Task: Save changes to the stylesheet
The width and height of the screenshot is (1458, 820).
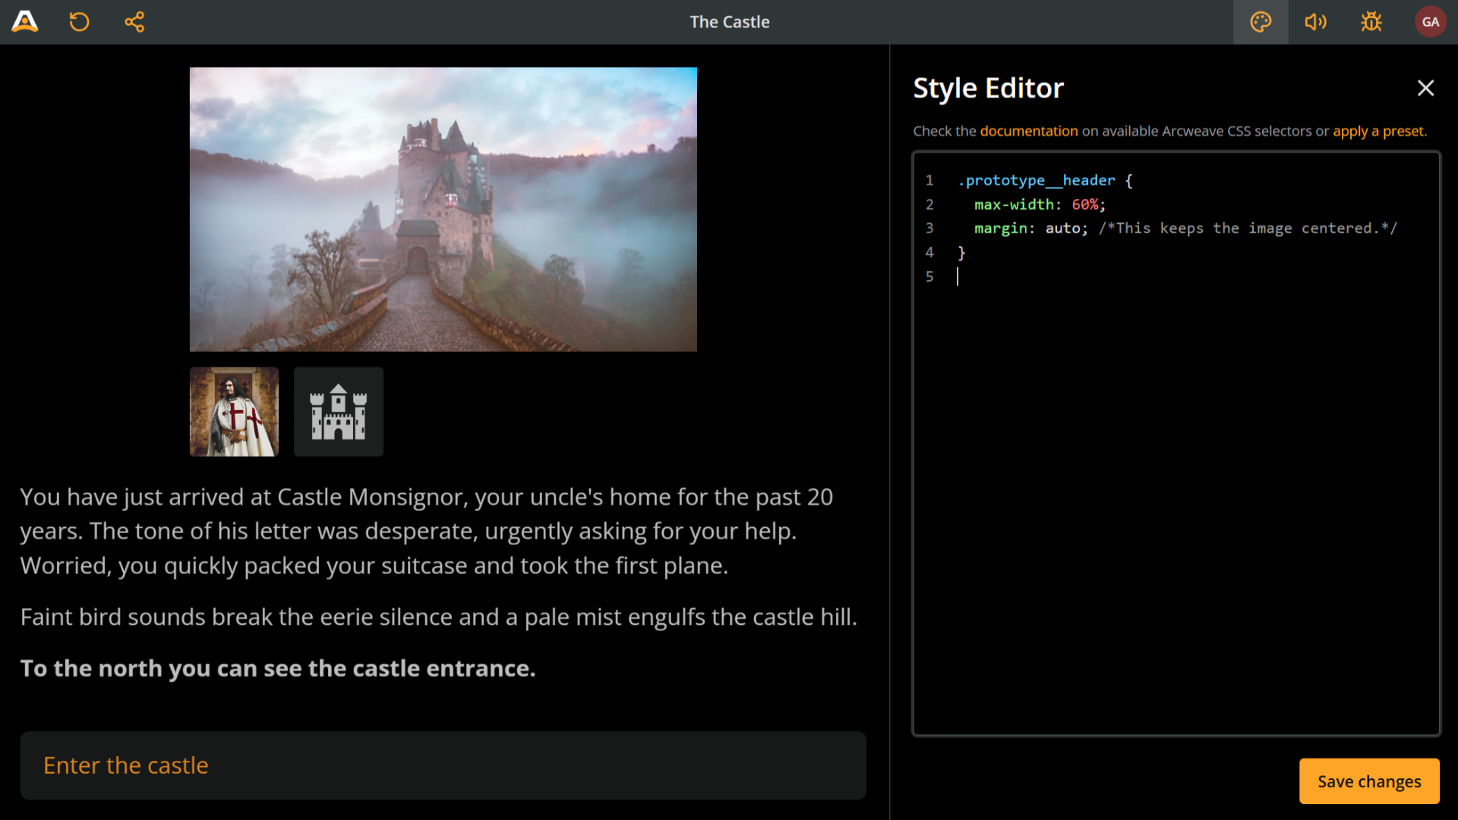Action: click(1368, 781)
